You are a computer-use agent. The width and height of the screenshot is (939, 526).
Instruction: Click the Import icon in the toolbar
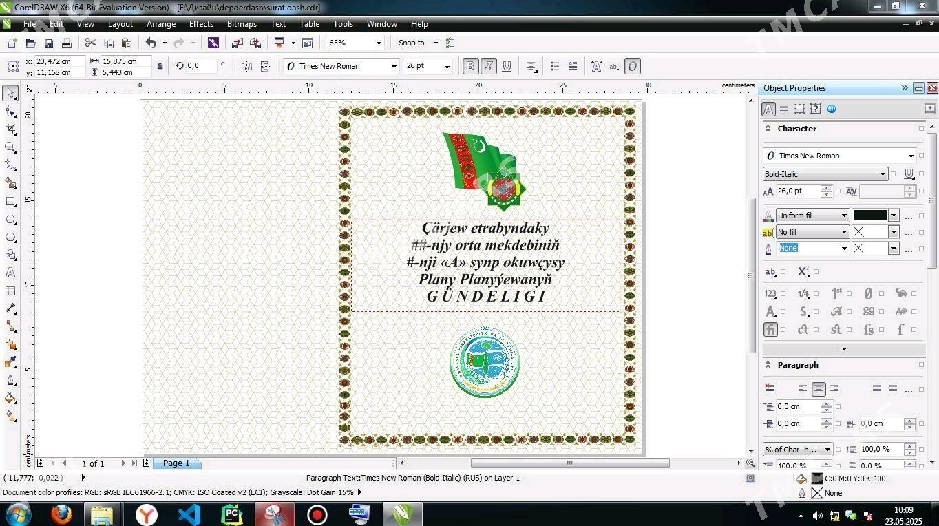238,43
